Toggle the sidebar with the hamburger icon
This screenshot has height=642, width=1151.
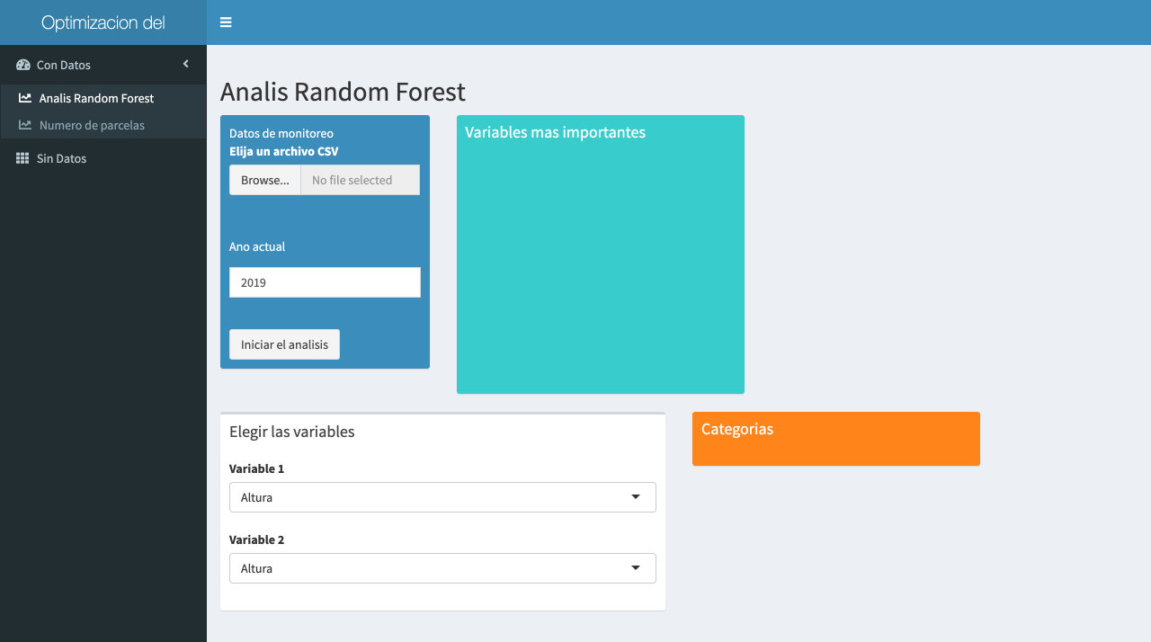pos(226,22)
